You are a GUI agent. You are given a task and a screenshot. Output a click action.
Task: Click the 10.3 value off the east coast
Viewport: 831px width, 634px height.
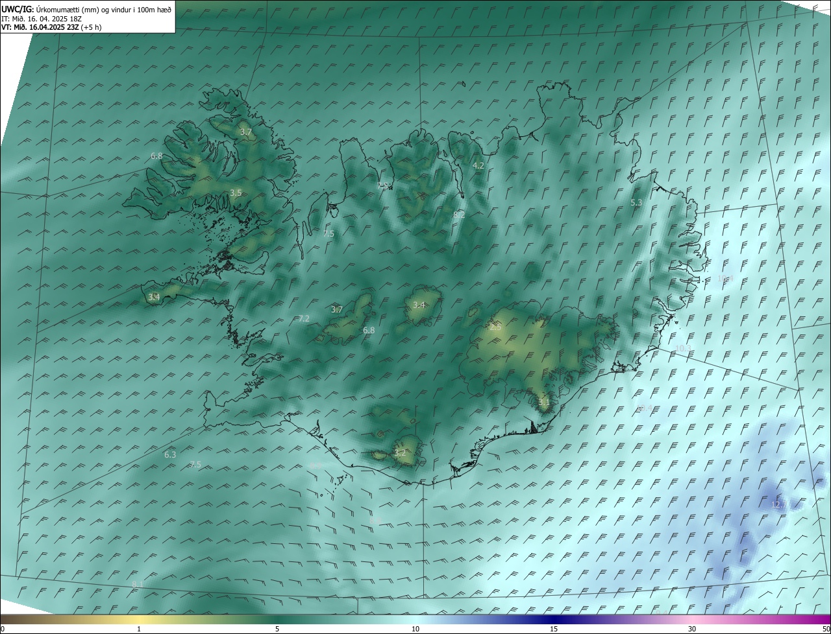point(683,348)
